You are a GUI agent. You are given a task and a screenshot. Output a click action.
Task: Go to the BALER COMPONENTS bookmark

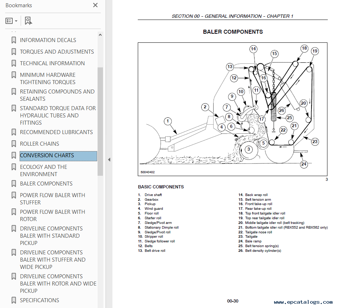click(x=46, y=184)
